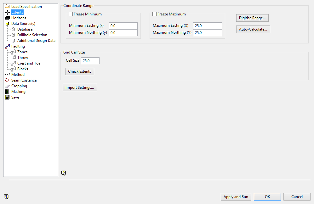The height and width of the screenshot is (204, 314).
Task: Select the Faulting tree item
Action: (x=18, y=46)
